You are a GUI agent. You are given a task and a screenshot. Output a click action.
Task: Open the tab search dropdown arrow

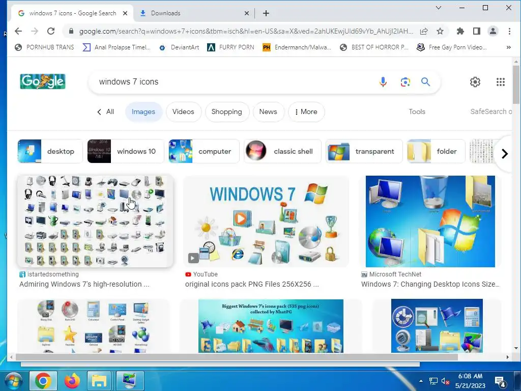[438, 8]
